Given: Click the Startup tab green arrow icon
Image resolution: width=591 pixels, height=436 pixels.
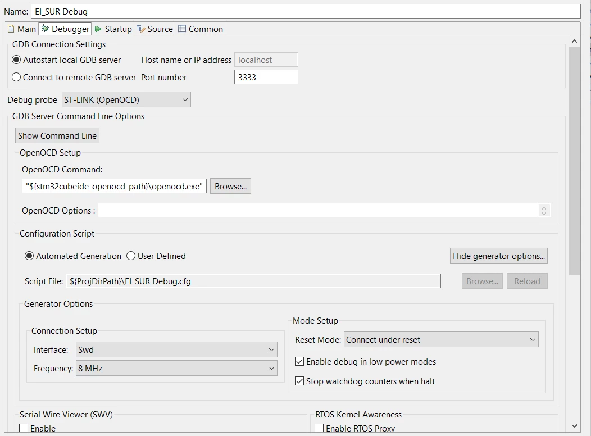Looking at the screenshot, I should (x=98, y=29).
